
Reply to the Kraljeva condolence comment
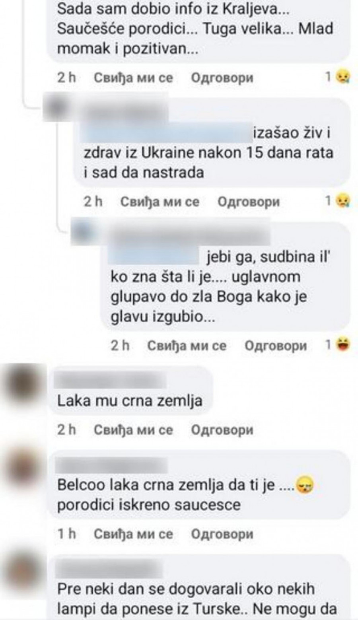(x=222, y=78)
